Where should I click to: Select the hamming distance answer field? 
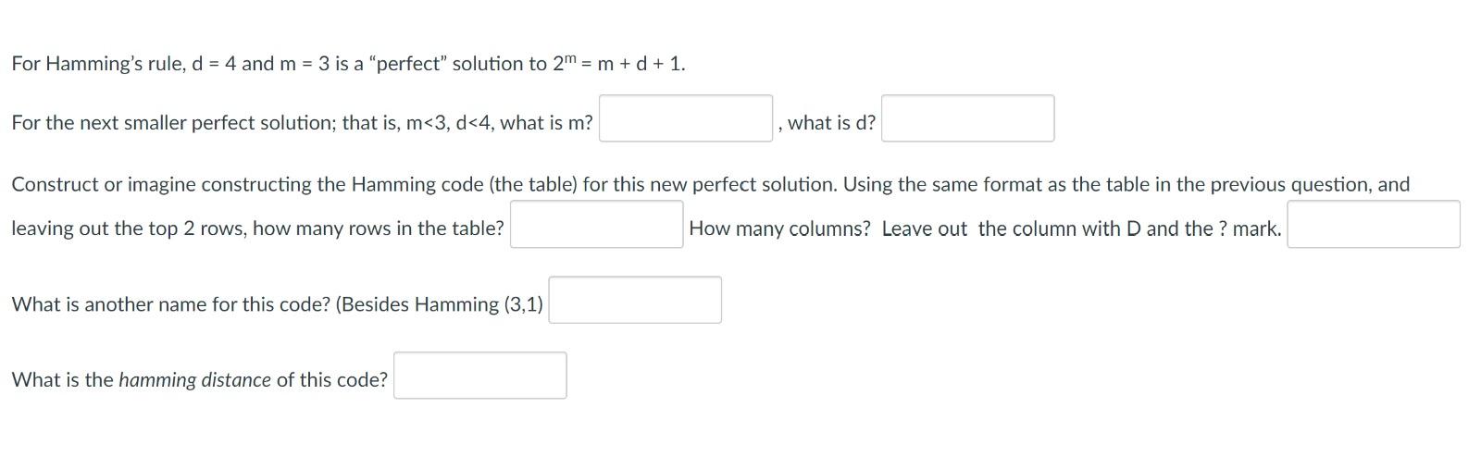[479, 376]
